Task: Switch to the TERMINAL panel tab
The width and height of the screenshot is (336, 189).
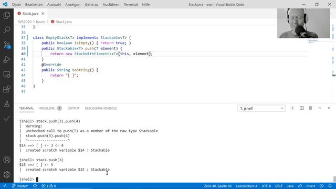Action: tap(26, 108)
